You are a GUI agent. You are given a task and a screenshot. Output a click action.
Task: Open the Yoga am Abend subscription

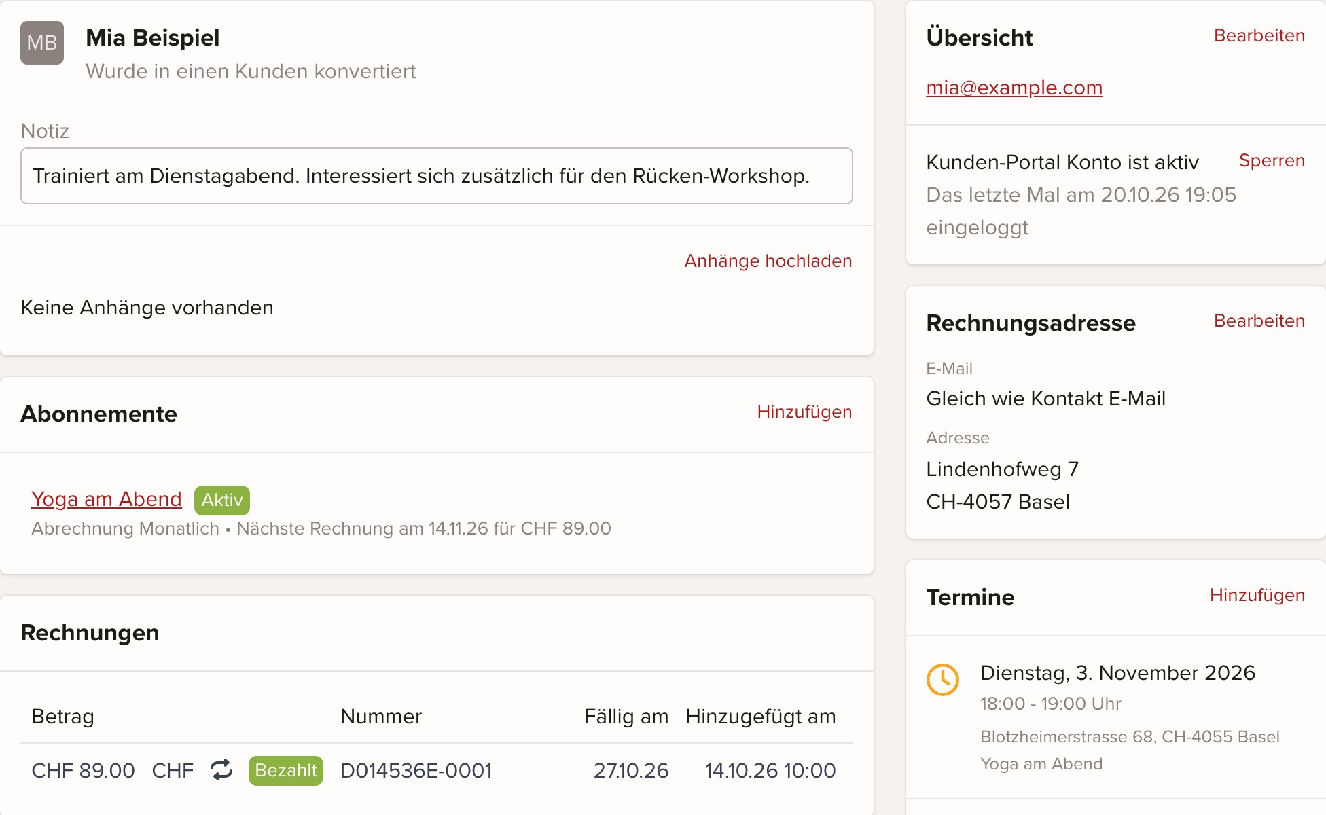pos(107,499)
